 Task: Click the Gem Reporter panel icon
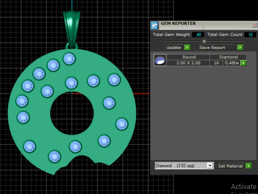(154, 25)
